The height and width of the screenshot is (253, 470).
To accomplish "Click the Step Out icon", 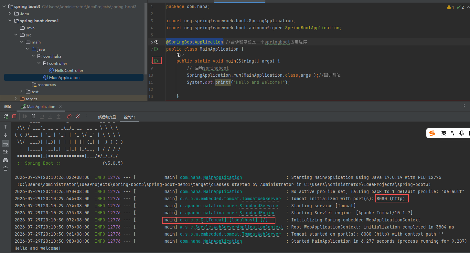I will pyautogui.click(x=59, y=116).
